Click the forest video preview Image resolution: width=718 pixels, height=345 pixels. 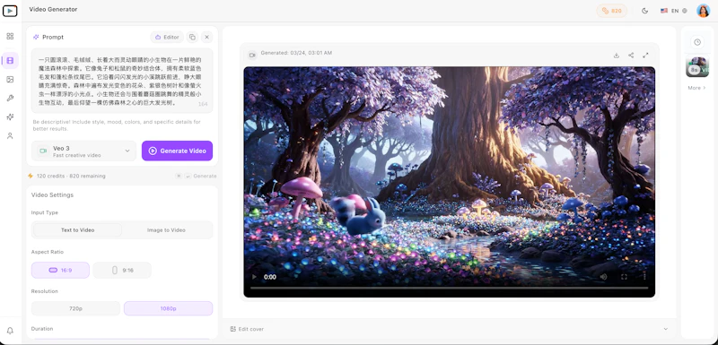(450, 182)
